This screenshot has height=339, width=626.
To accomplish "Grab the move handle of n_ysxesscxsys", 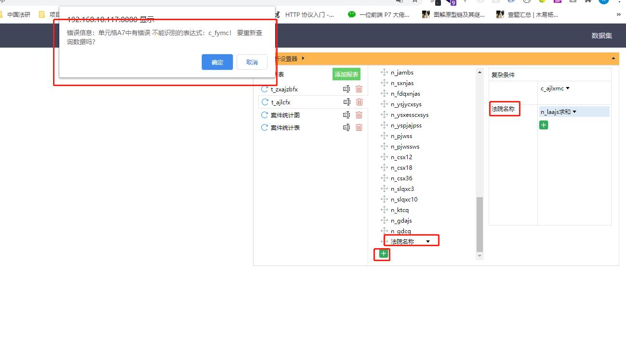I will (x=384, y=114).
